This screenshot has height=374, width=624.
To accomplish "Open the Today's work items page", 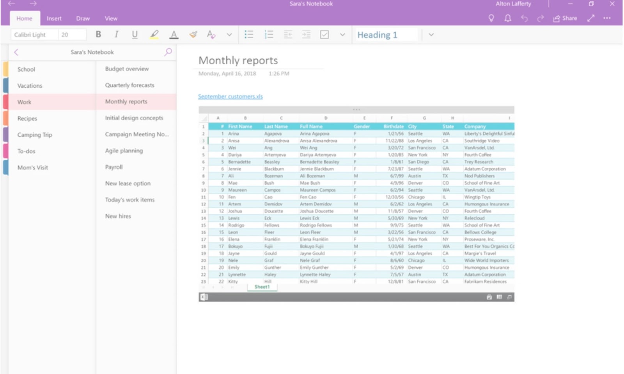I will click(136, 199).
